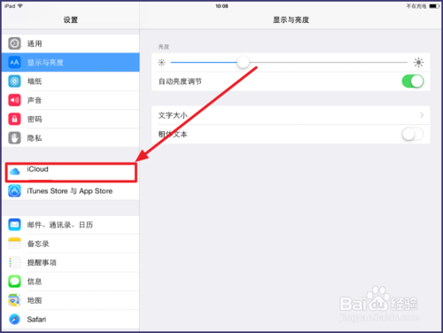443x333 pixels.
Task: Click the brightness slider knob
Action: click(x=243, y=62)
